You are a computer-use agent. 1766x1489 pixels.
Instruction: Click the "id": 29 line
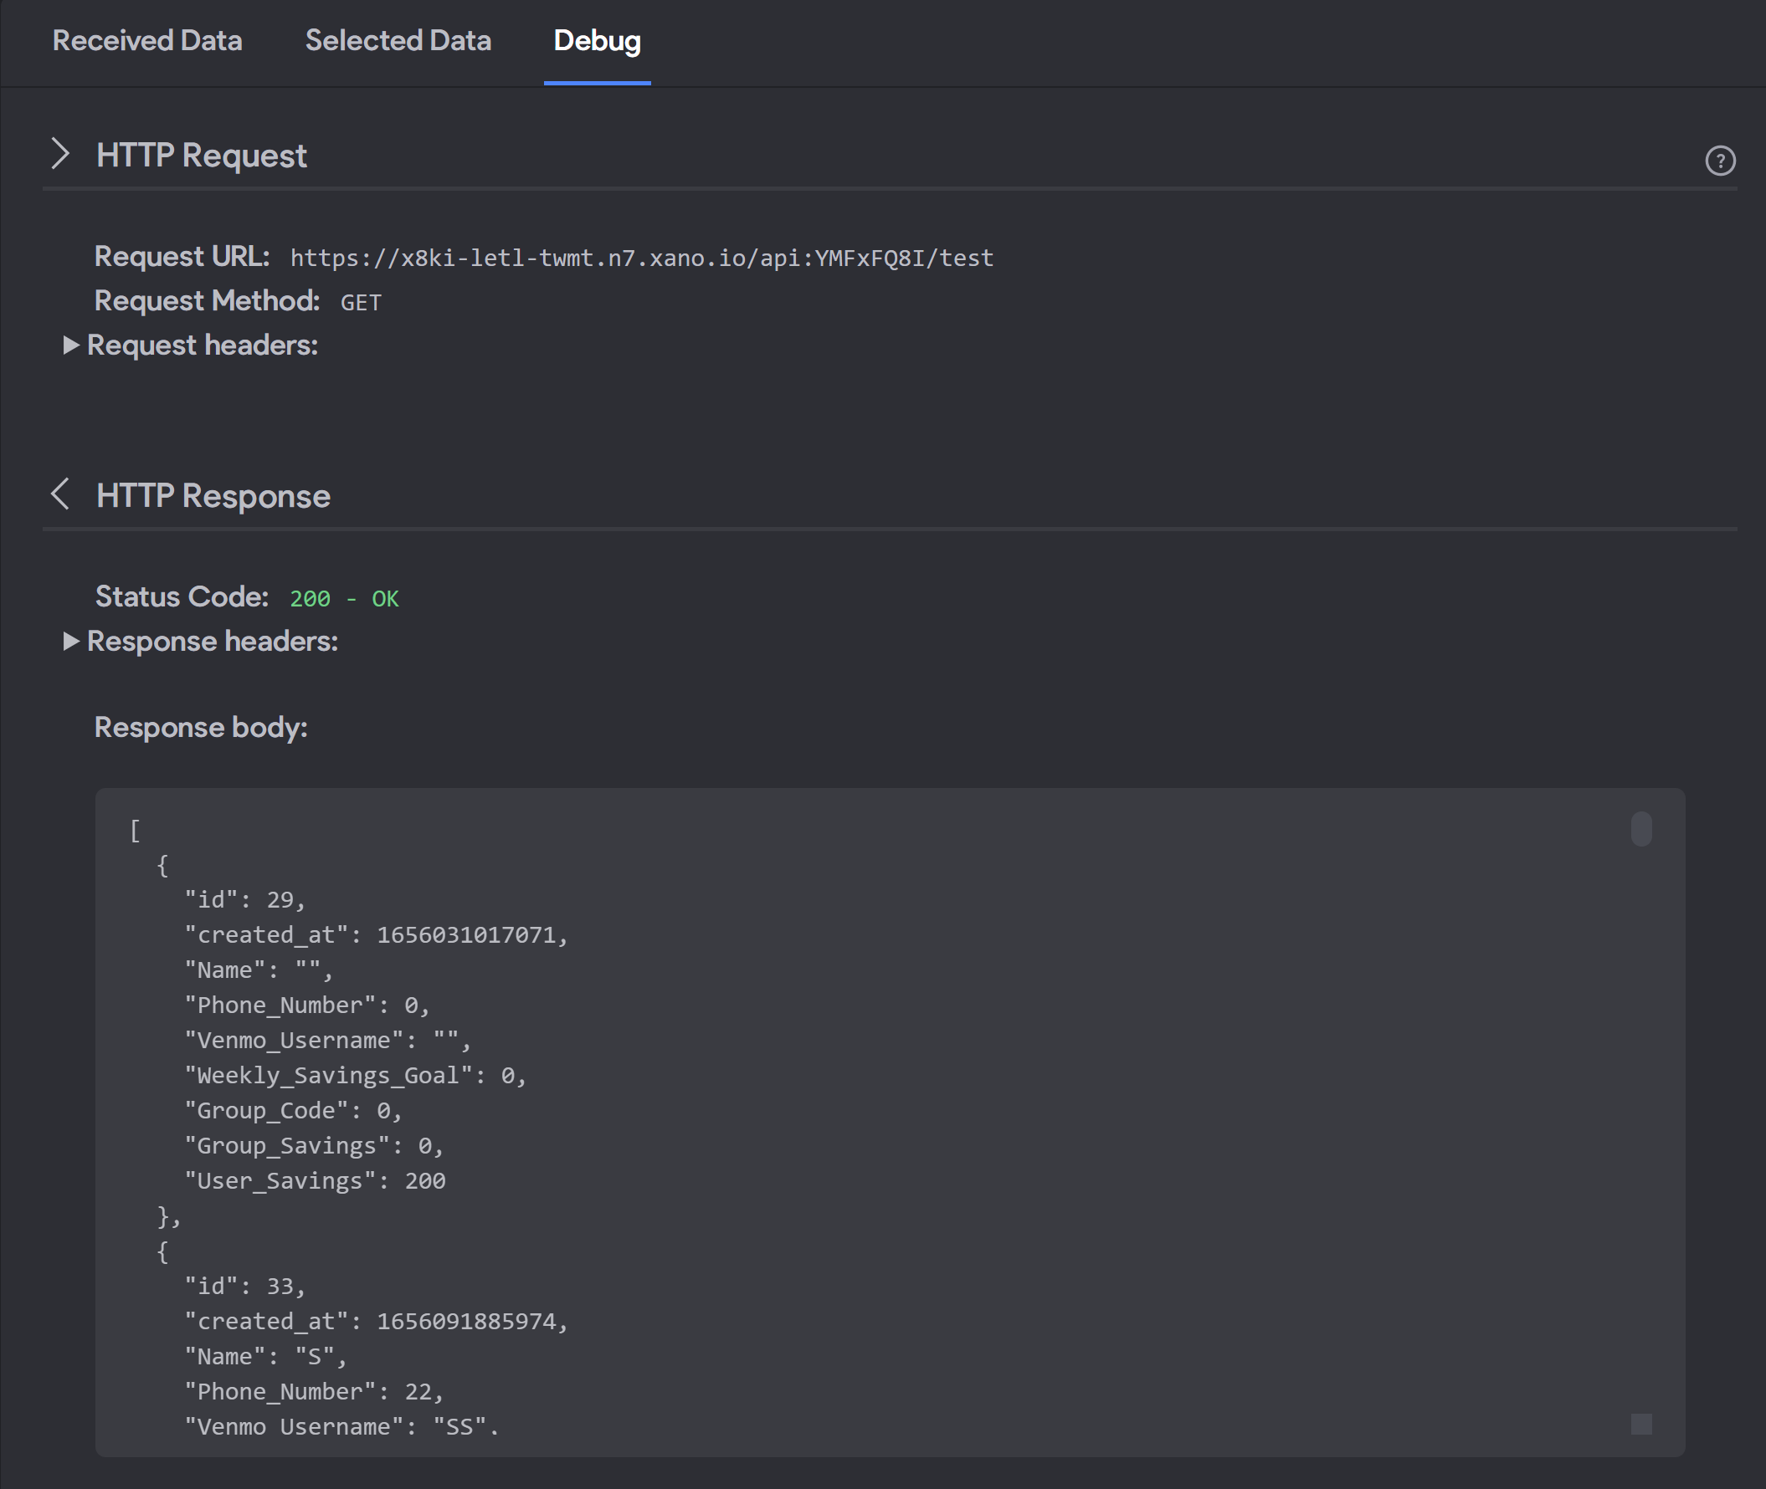(x=244, y=900)
